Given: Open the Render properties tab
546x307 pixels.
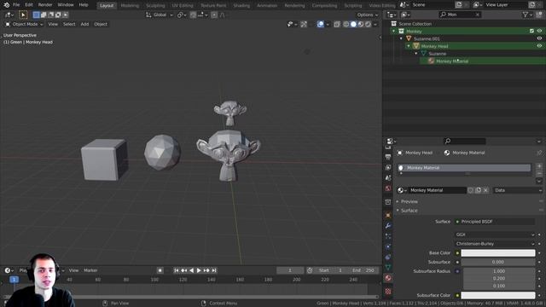Looking at the screenshot, I should pos(388,148).
